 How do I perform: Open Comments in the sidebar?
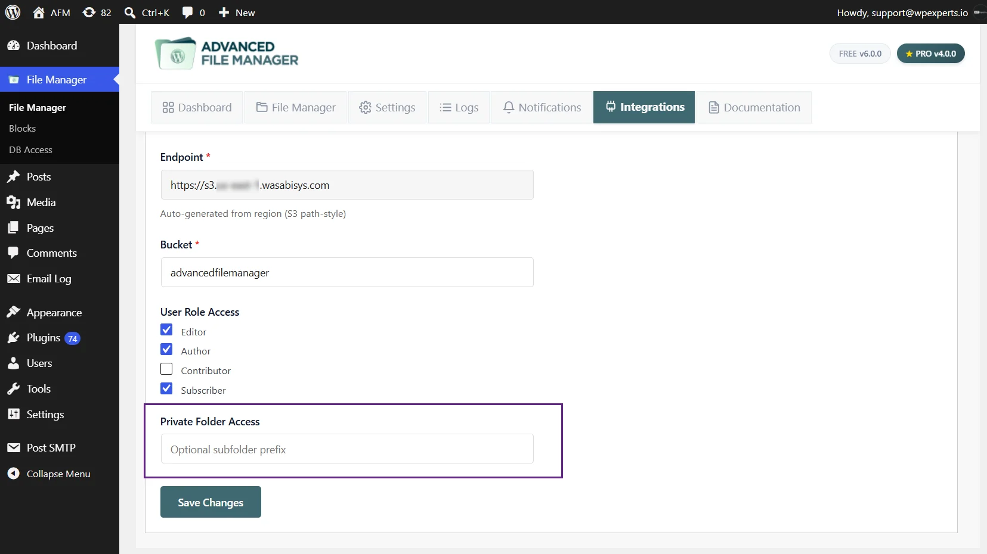pyautogui.click(x=60, y=253)
